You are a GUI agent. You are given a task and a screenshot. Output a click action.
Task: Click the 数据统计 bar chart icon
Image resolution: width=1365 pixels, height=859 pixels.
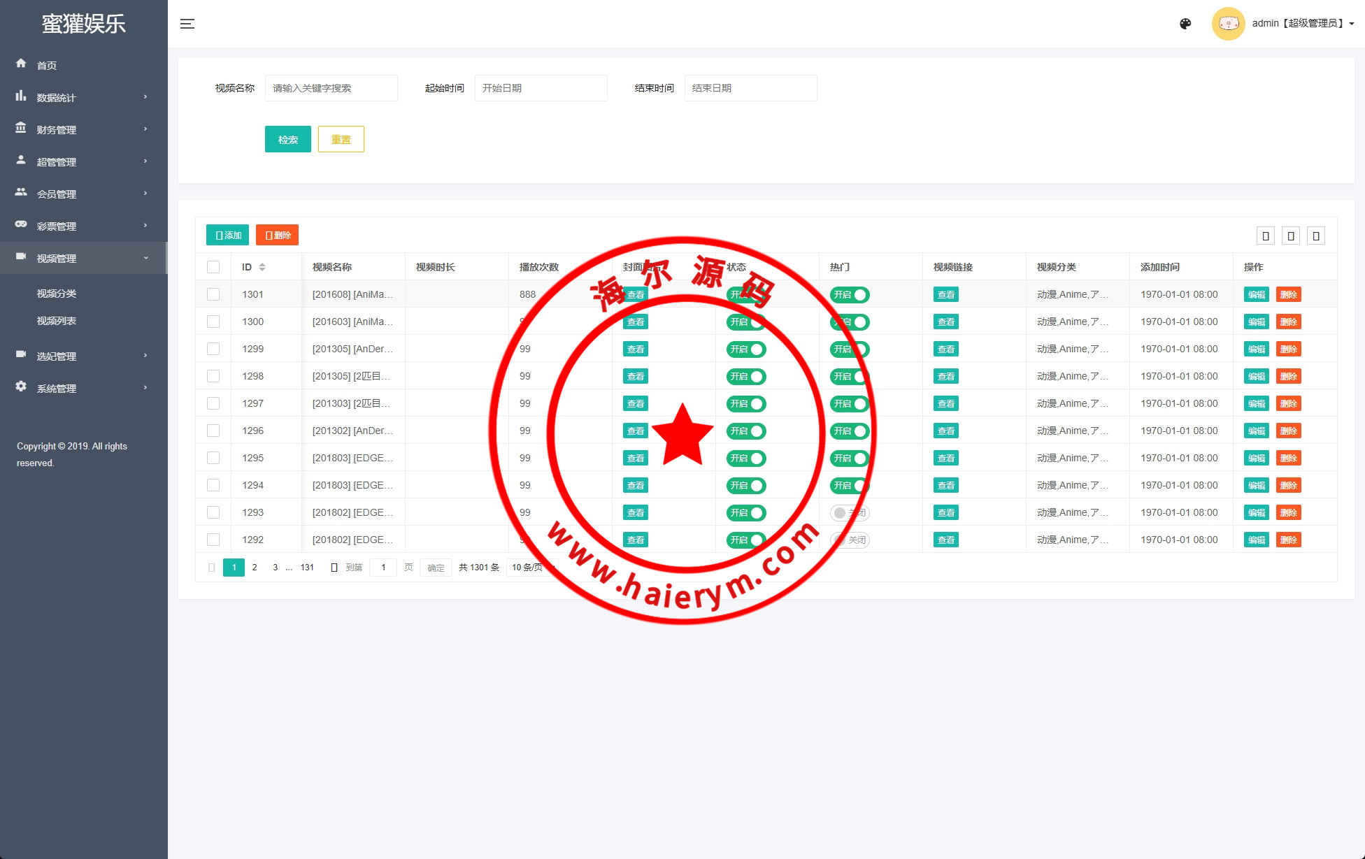coord(21,96)
